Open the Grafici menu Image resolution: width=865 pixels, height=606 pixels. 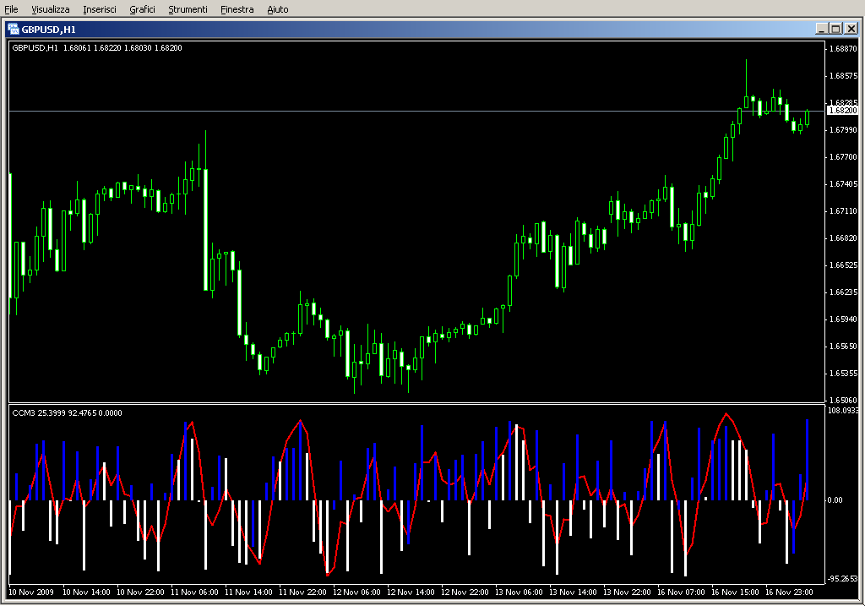click(x=142, y=9)
